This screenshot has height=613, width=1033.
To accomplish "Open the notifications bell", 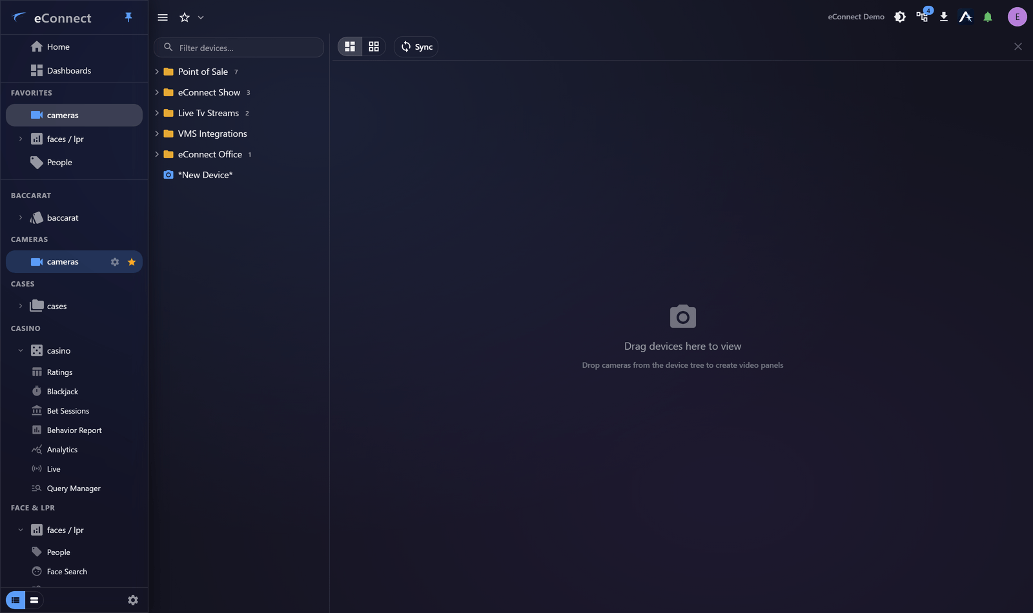I will pos(988,17).
